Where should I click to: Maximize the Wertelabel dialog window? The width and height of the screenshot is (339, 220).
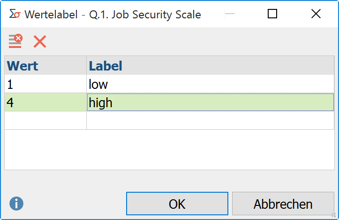pos(272,14)
